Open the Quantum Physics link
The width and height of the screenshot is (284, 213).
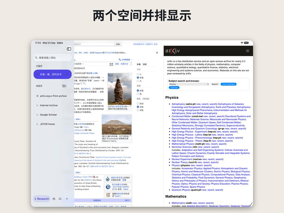tap(181, 190)
